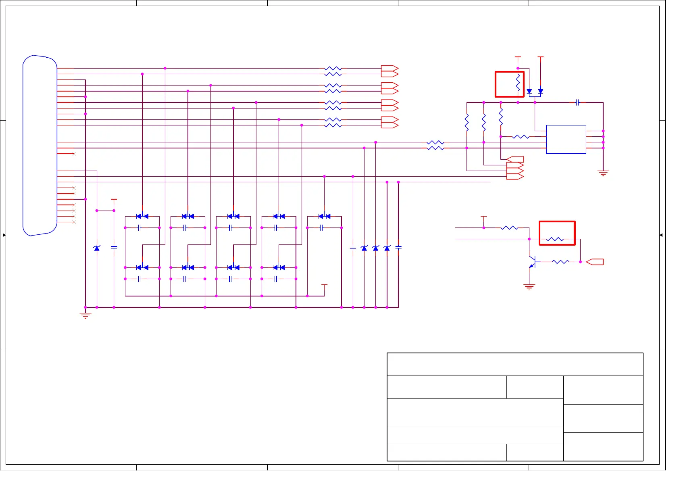The image size is (679, 480).
Task: Select the resistor inside the lower red box
Action: 555,239
